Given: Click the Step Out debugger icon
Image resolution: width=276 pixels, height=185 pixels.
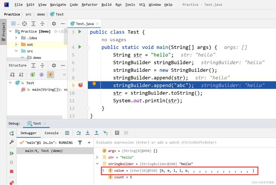Looking at the screenshot, I should pos(97,133).
